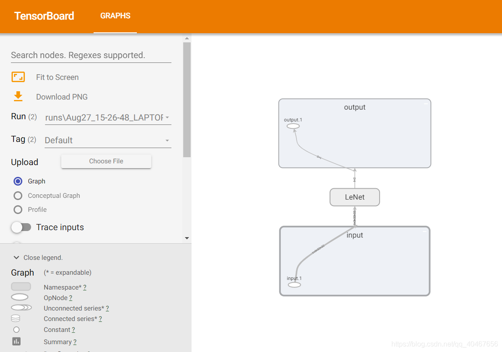Click the Connected series legend icon

pos(15,318)
